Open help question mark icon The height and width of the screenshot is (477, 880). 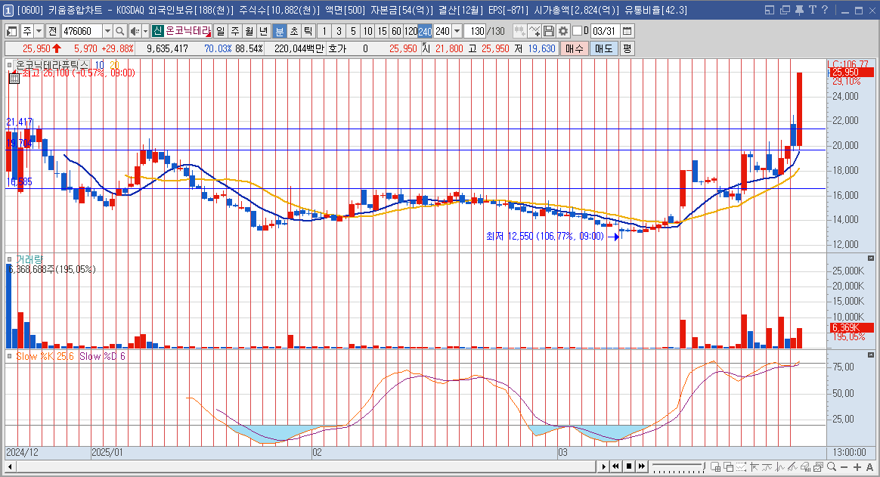[x=825, y=10]
